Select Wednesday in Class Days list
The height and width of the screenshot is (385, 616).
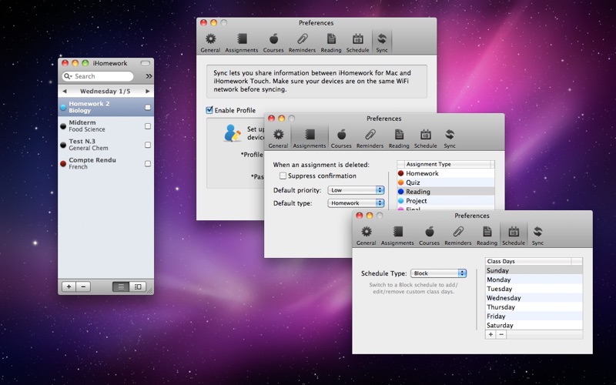pos(534,298)
